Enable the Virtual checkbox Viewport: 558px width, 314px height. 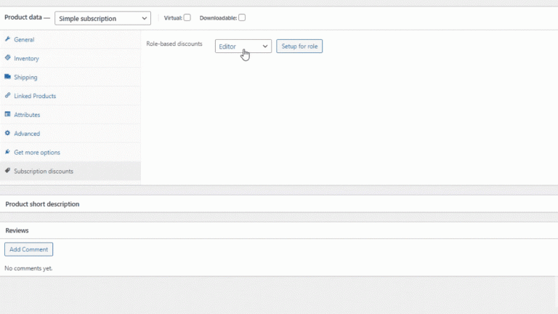pos(187,17)
